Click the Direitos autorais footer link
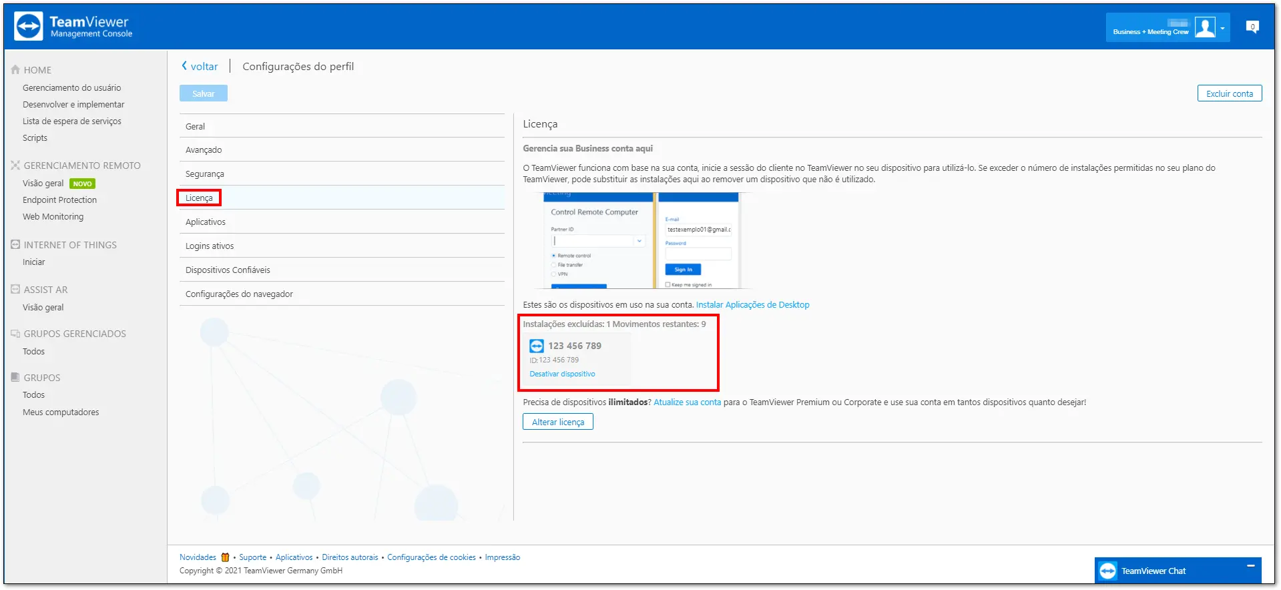 click(x=350, y=557)
